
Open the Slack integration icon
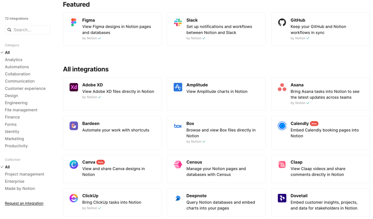178,22
